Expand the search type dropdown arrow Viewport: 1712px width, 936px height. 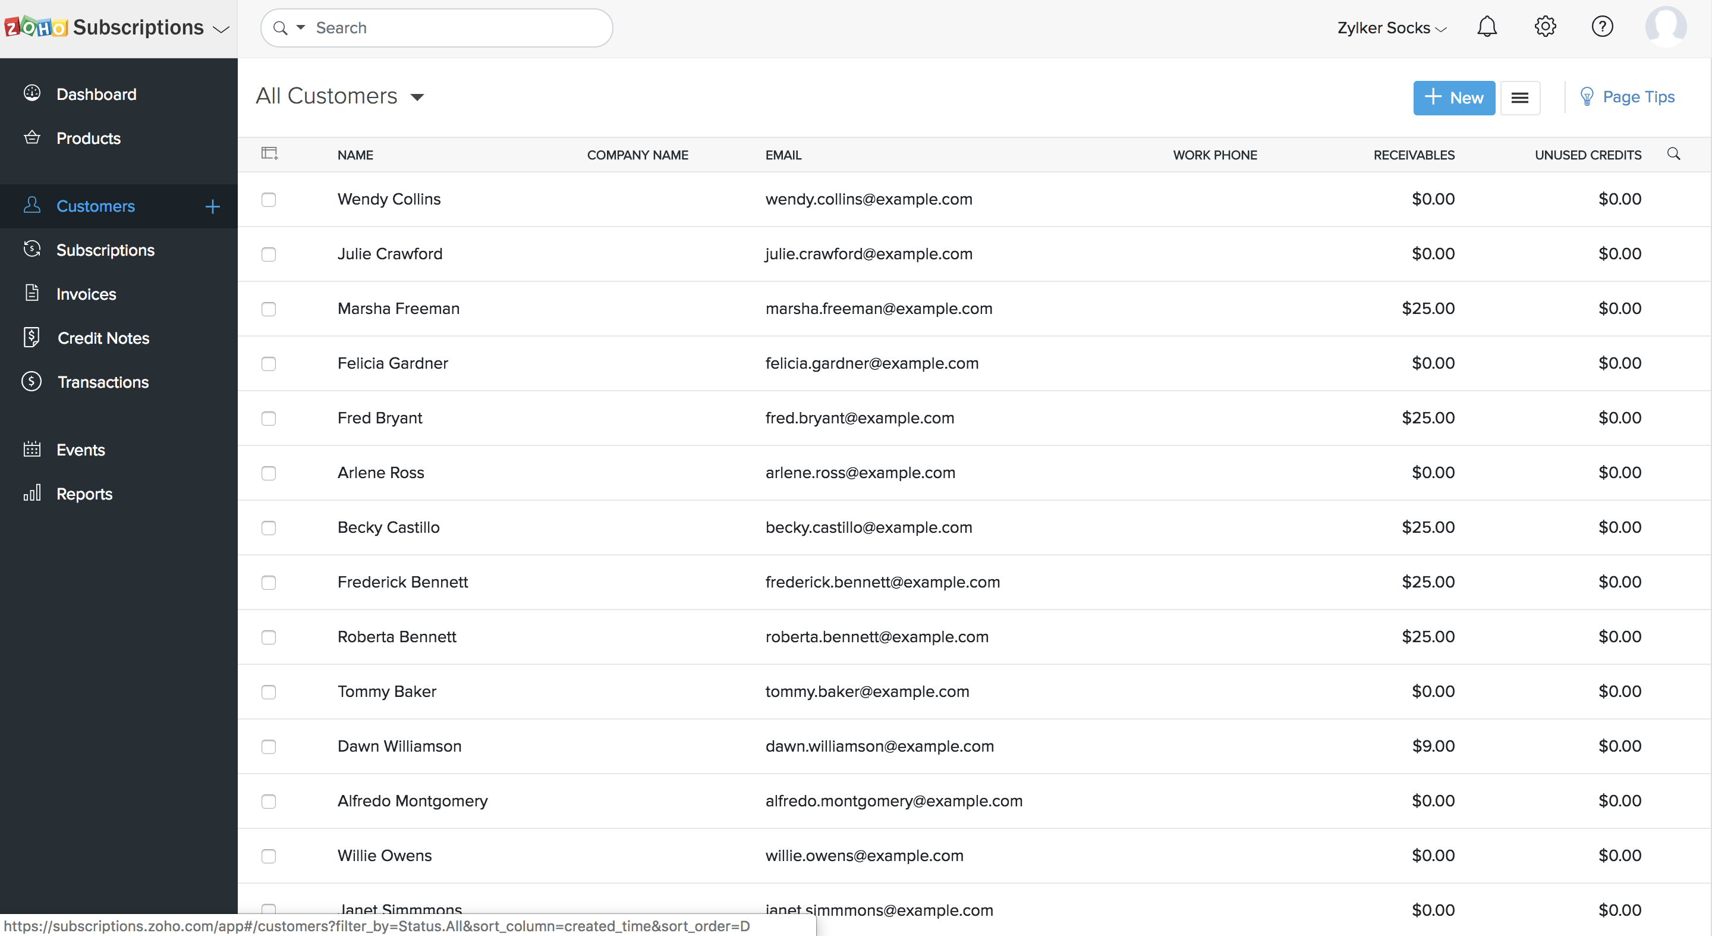pos(301,28)
